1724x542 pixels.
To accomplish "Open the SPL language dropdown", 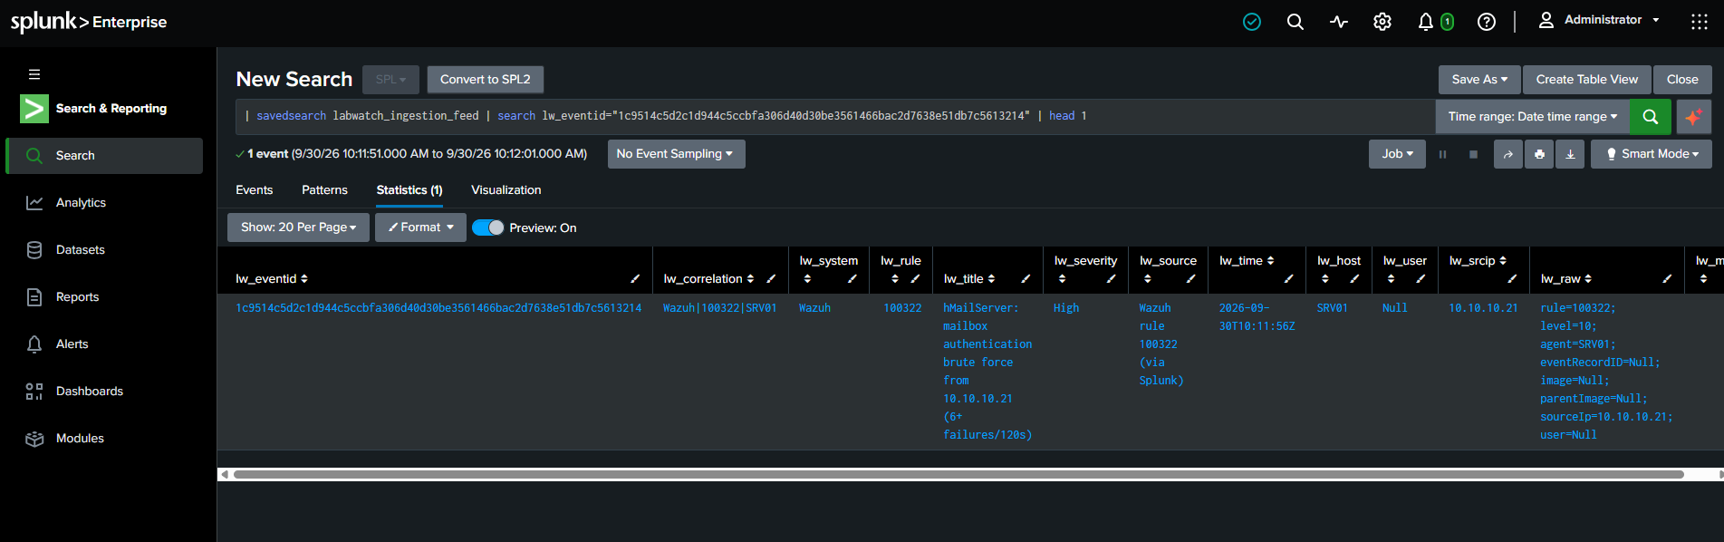I will pyautogui.click(x=390, y=80).
